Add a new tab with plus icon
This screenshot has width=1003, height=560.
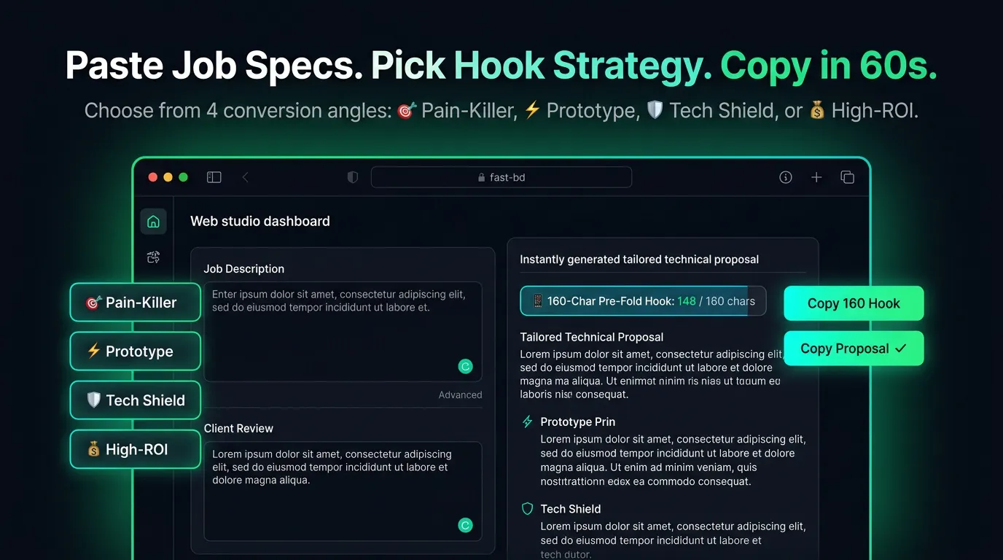click(816, 177)
